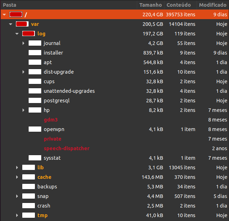Click 13045 itens in lib row

pyautogui.click(x=182, y=168)
